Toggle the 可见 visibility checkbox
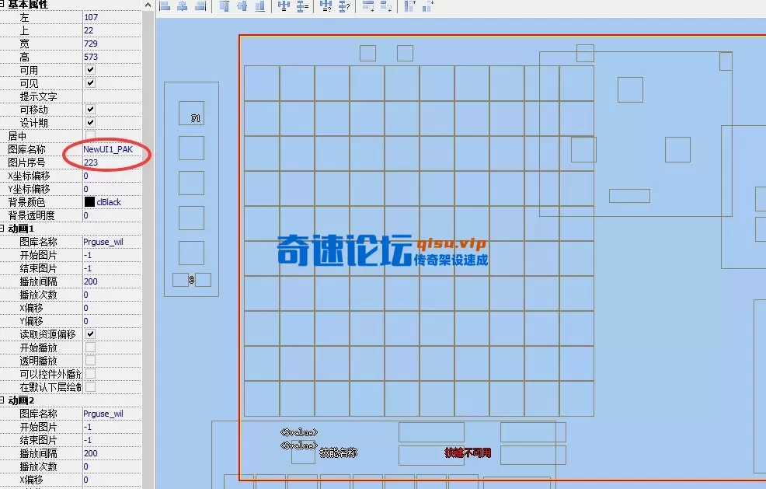Viewport: 766px width, 489px height. coord(91,82)
